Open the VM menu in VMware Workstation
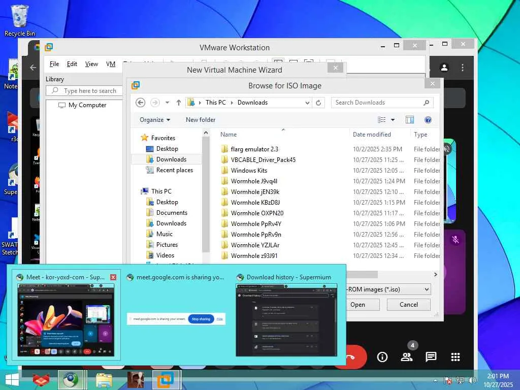 tap(111, 64)
